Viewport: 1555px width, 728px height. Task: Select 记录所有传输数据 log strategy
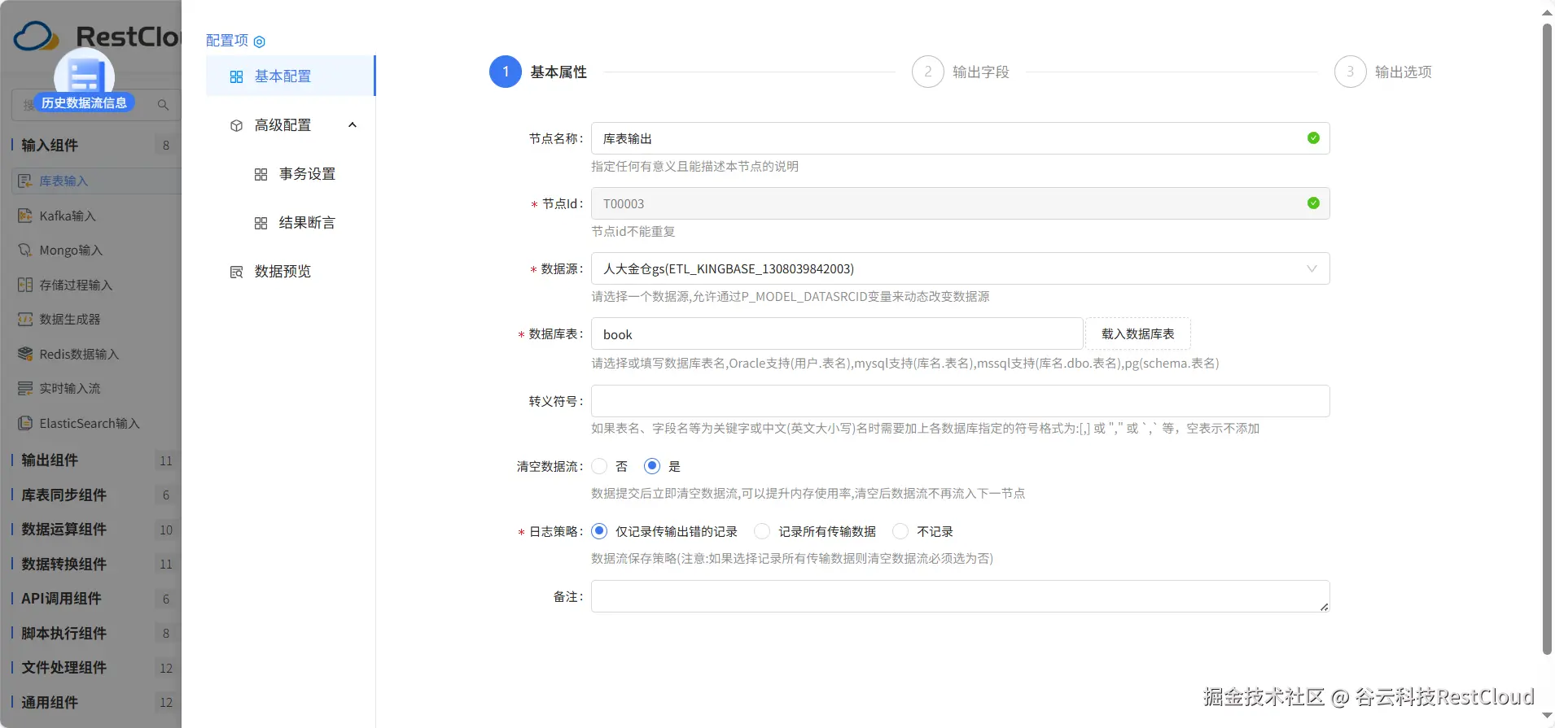point(762,531)
